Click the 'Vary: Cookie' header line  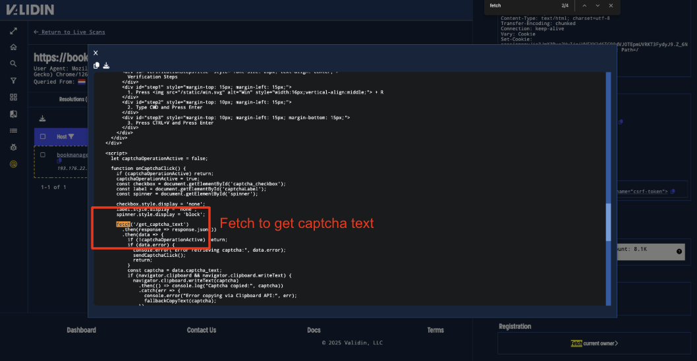pyautogui.click(x=518, y=34)
